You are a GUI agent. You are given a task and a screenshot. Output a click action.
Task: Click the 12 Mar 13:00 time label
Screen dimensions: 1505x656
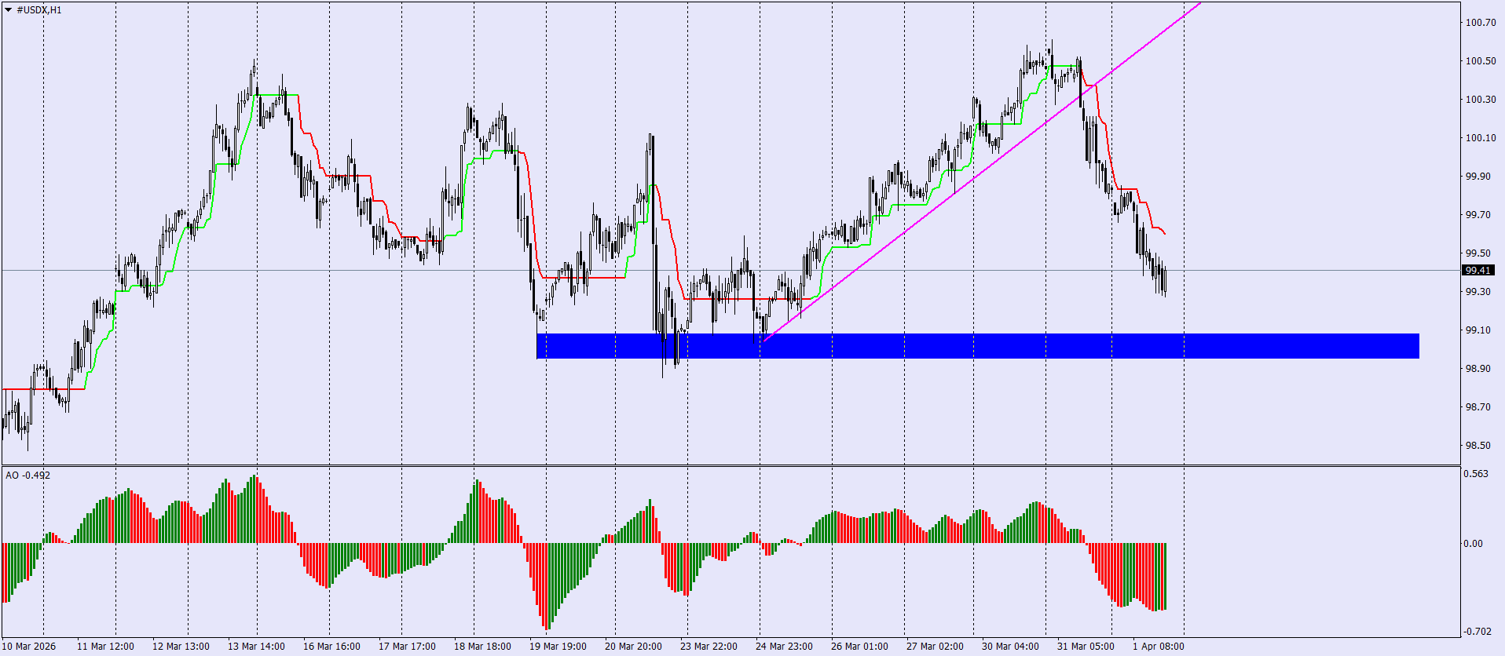point(181,647)
